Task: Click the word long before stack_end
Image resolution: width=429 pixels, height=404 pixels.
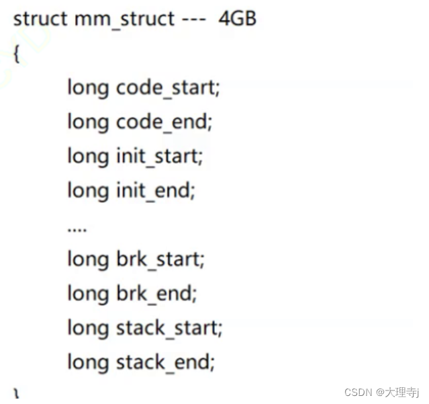Action: (x=88, y=362)
